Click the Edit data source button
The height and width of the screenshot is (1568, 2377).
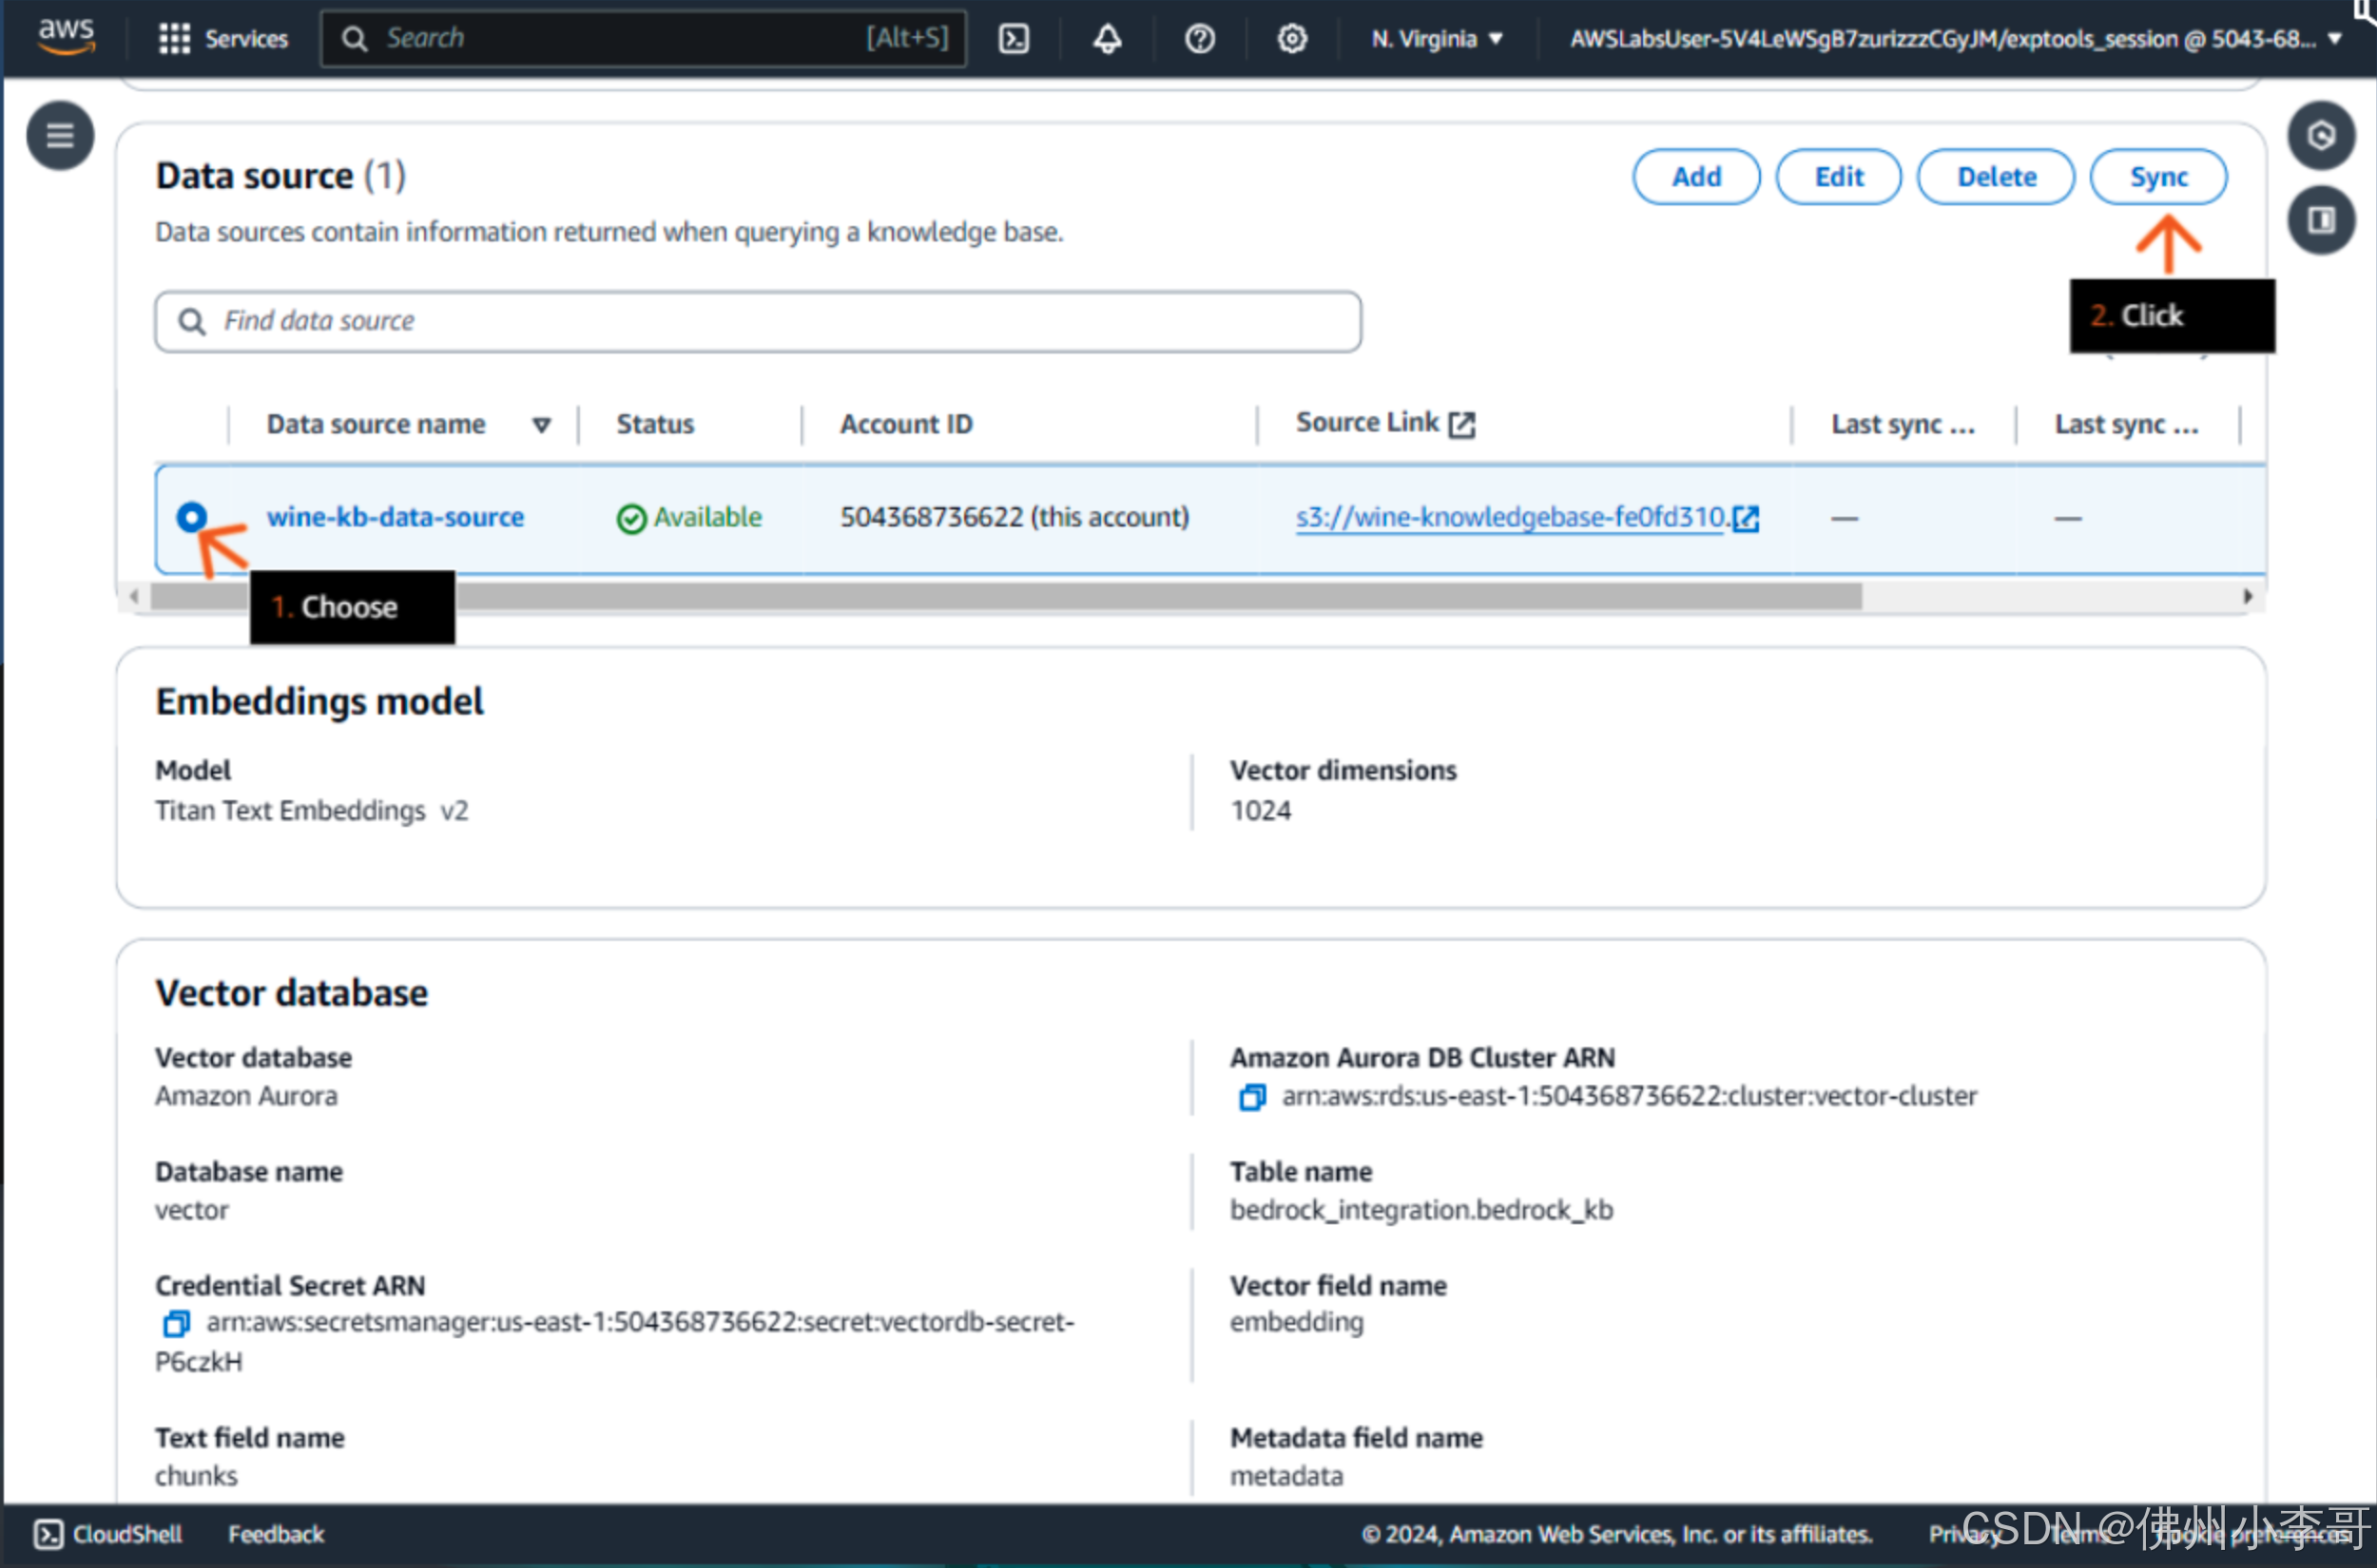pyautogui.click(x=1839, y=177)
